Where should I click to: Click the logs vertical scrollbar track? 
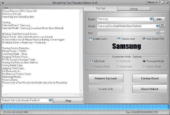tap(81, 51)
